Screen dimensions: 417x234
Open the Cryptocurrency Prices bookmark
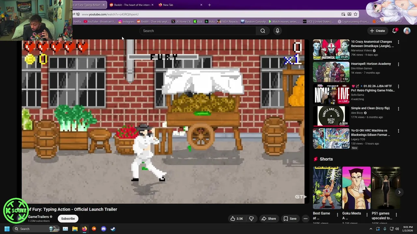[x=353, y=22]
